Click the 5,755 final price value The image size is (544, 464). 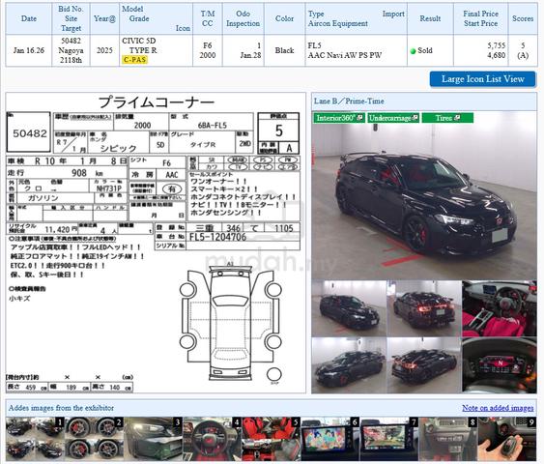(x=496, y=45)
